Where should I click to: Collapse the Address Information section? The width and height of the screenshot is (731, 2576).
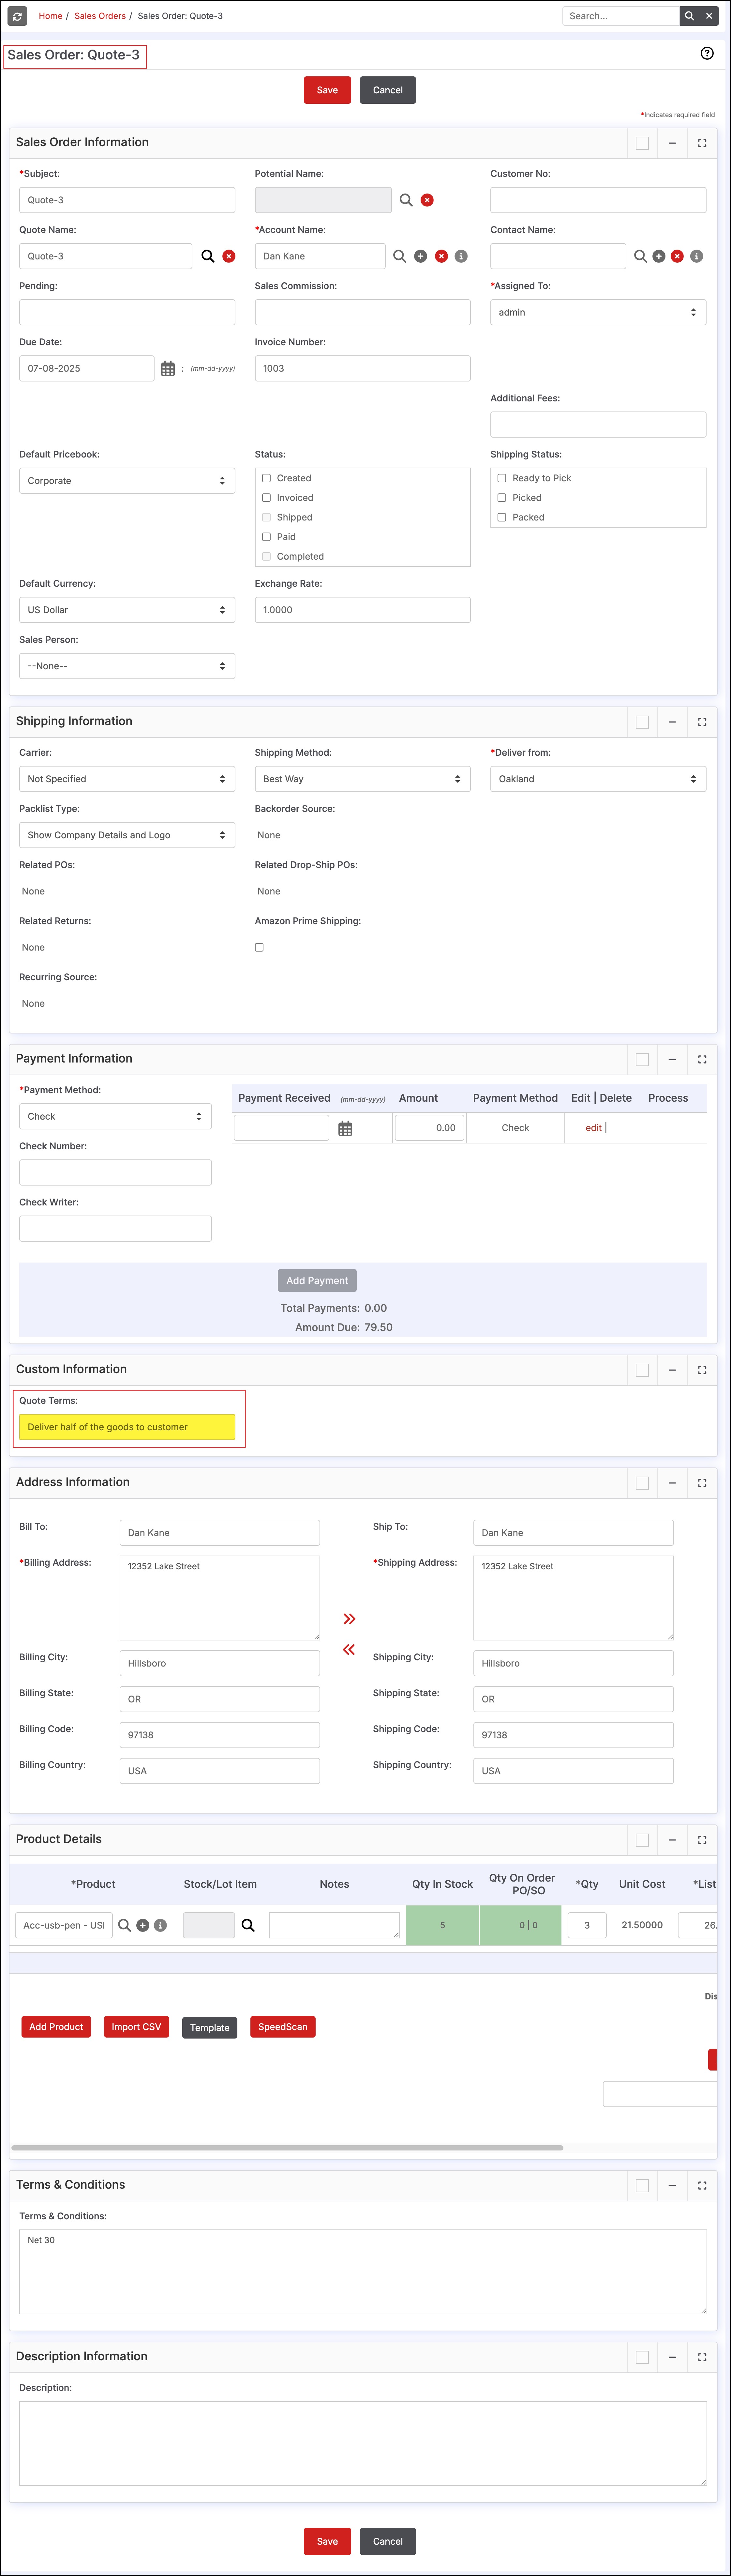click(672, 1483)
